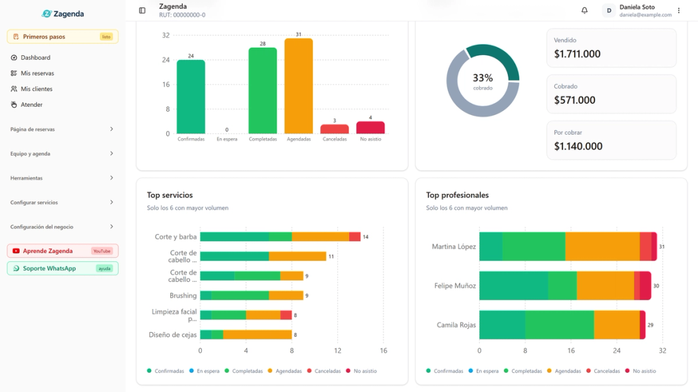
Task: Expand Configuración del negocio section
Action: pos(62,227)
